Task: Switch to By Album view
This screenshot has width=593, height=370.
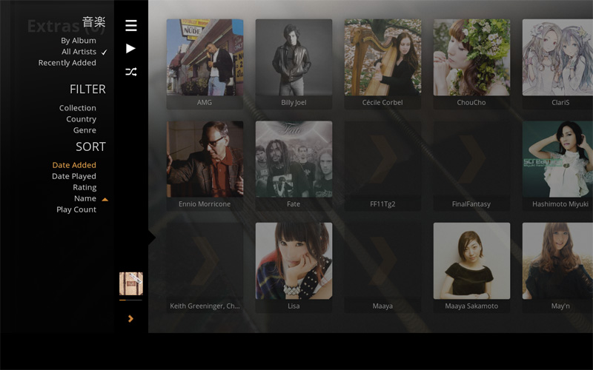Action: coord(79,41)
